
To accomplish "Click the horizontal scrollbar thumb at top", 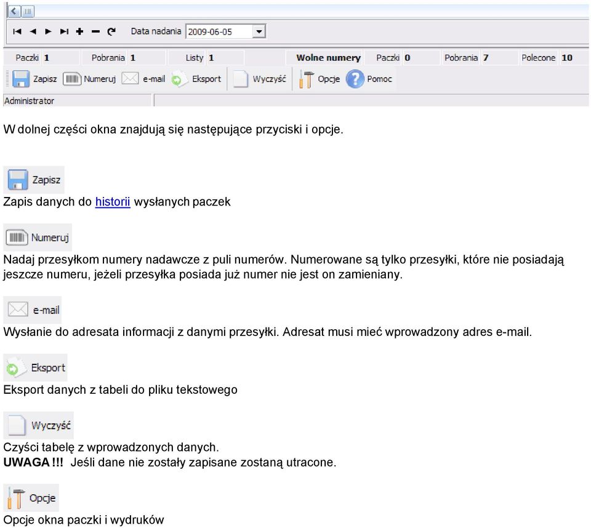I will [27, 12].
